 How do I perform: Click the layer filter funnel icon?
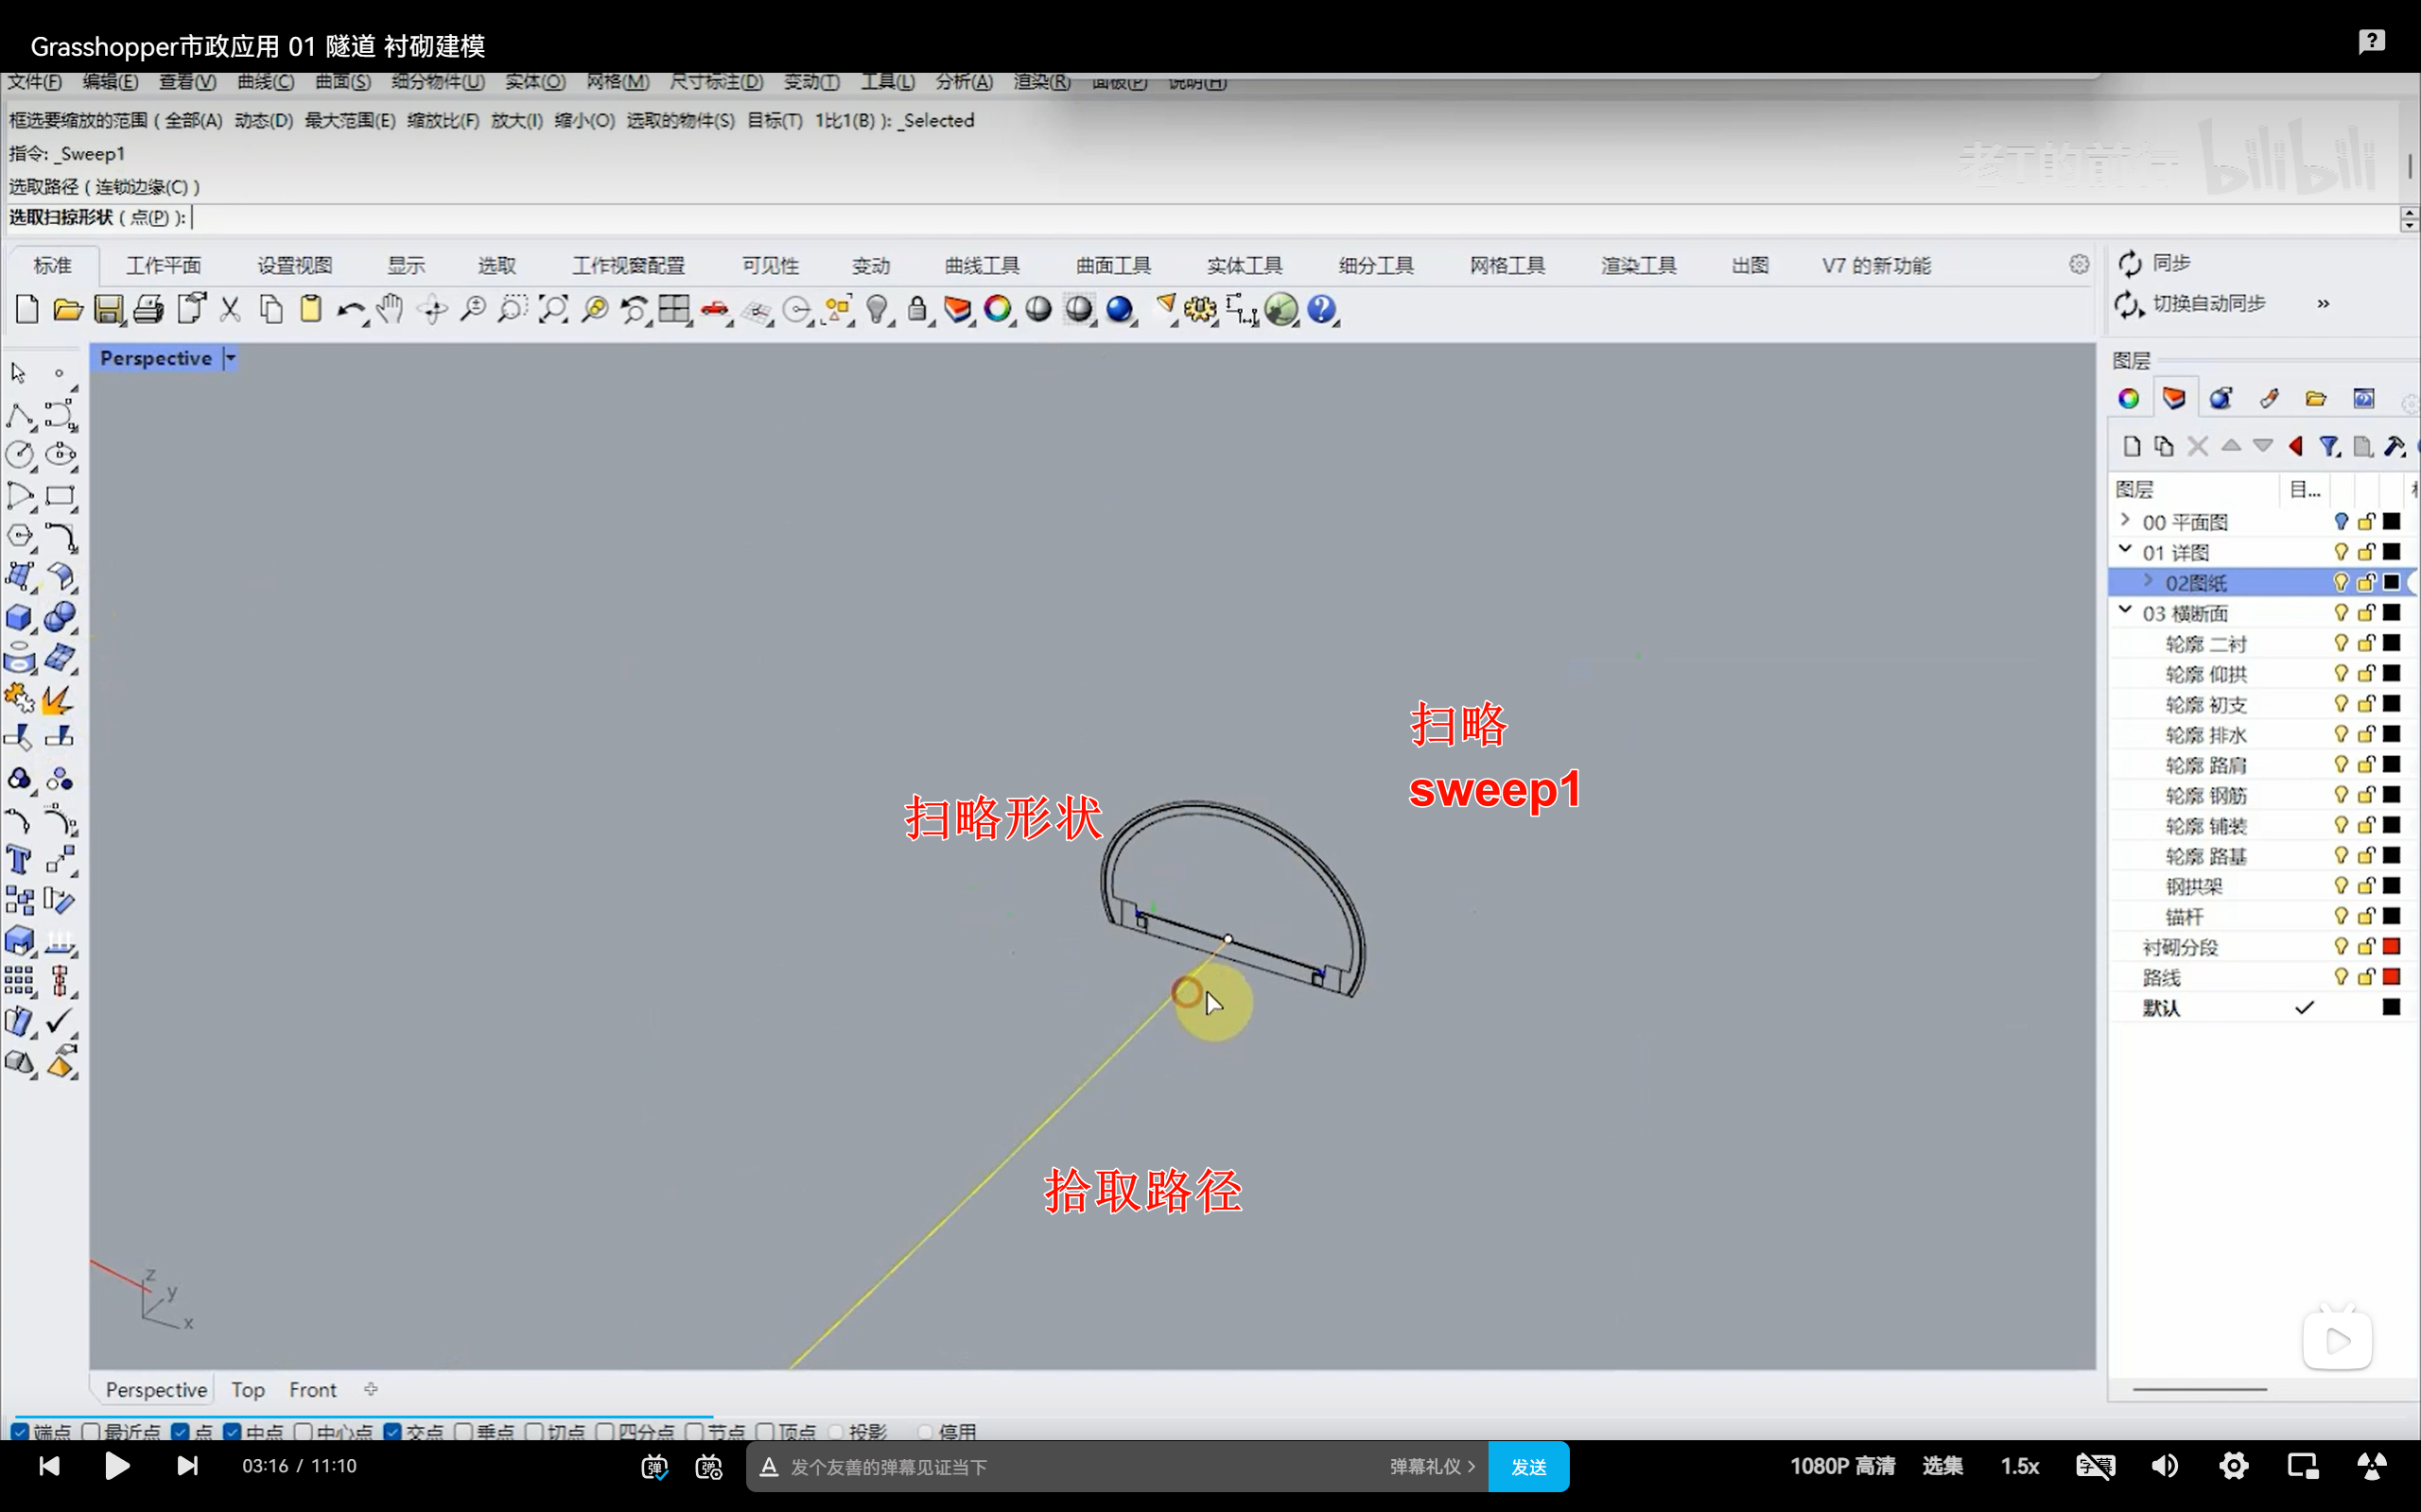(2329, 446)
